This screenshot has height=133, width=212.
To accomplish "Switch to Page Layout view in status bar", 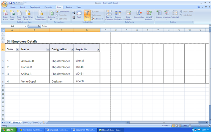I will coord(177,126).
